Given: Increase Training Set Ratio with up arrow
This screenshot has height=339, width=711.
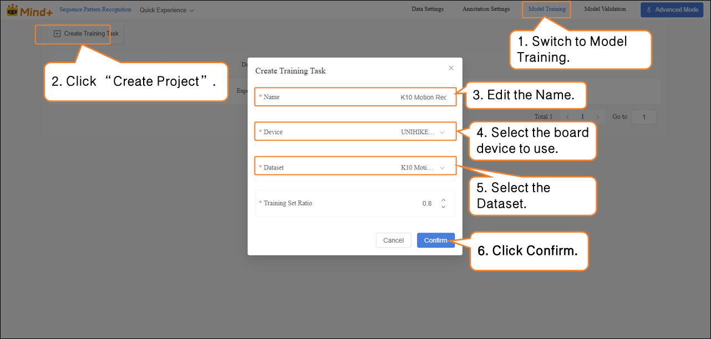Looking at the screenshot, I should [443, 201].
